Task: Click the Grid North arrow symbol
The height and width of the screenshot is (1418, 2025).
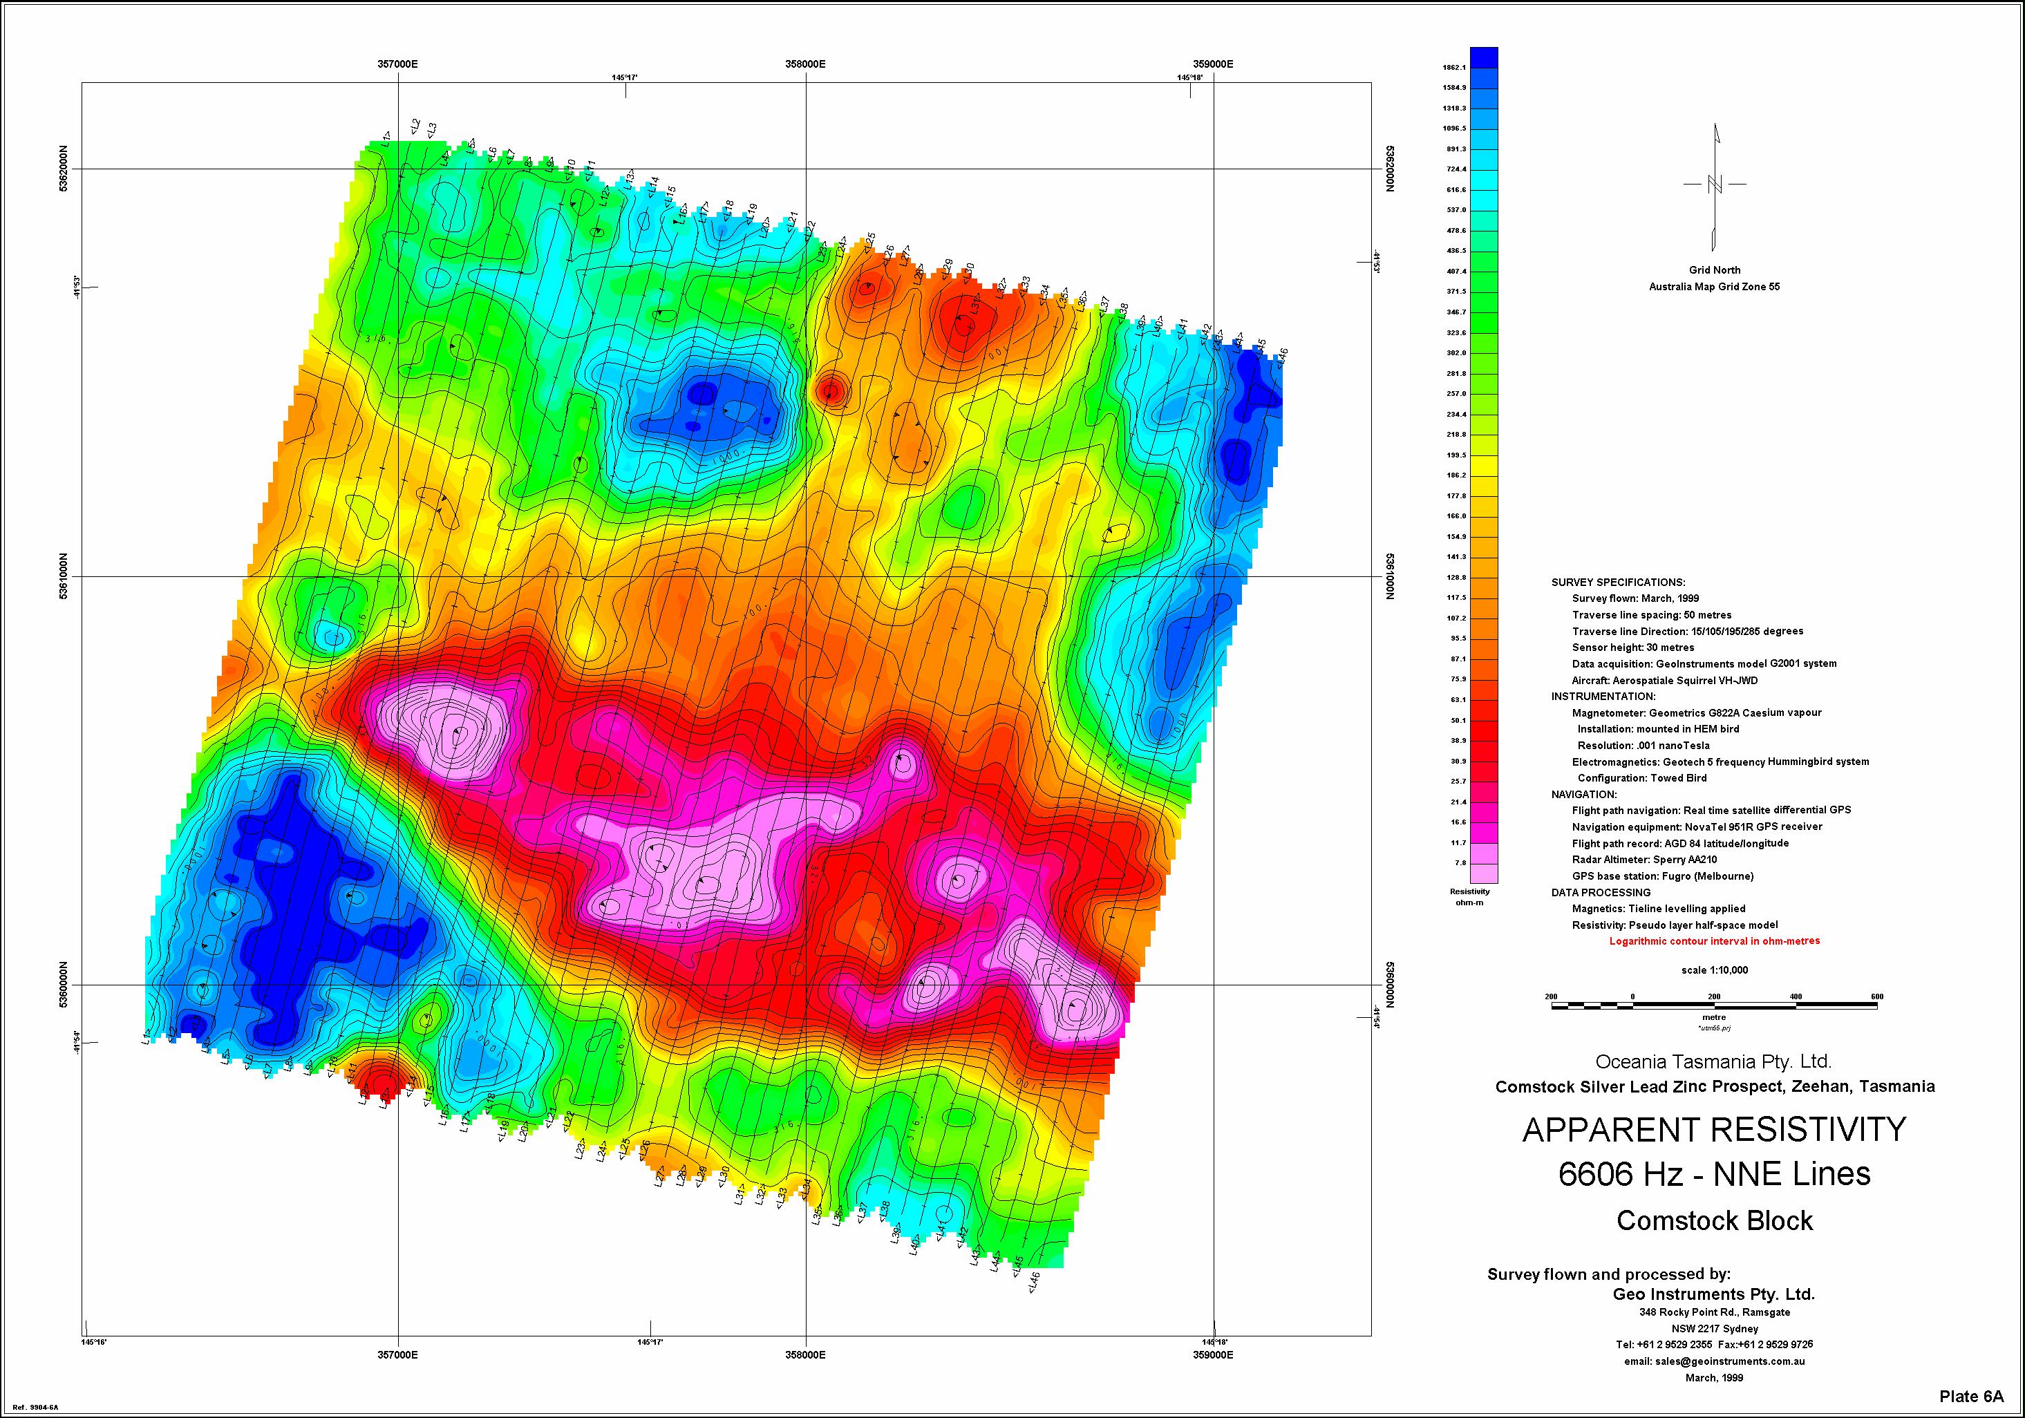Action: click(x=1715, y=185)
